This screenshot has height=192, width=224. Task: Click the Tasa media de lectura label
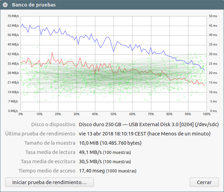(50, 152)
